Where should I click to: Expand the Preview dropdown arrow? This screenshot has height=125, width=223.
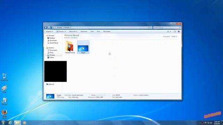coord(65,32)
